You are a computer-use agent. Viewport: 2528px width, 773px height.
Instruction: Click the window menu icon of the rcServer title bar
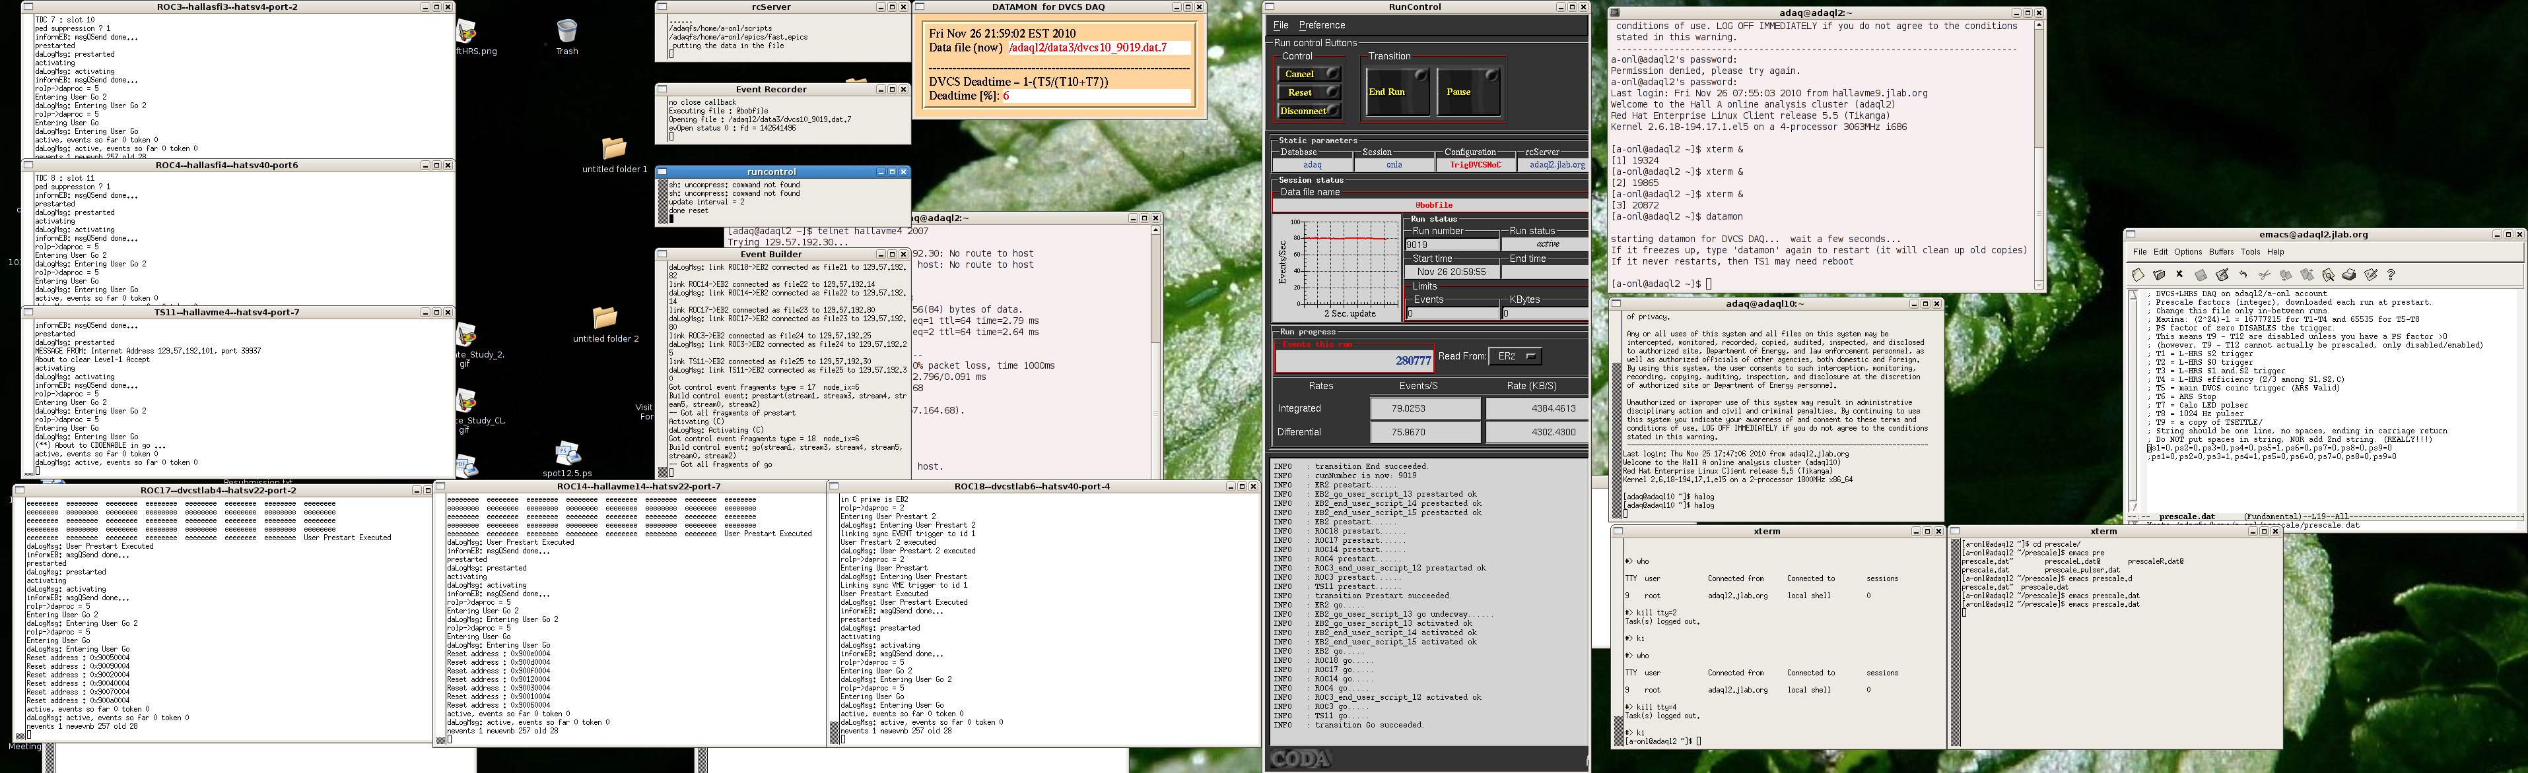point(662,7)
